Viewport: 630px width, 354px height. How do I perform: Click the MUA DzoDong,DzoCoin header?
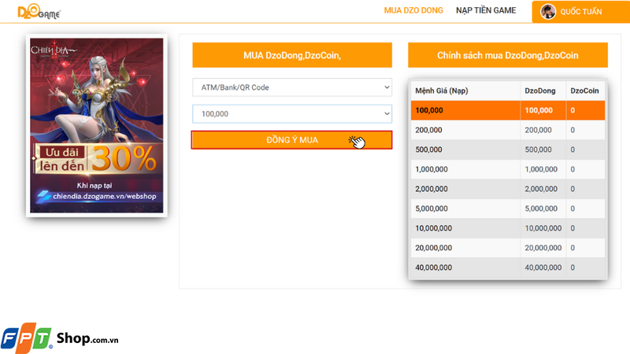point(292,55)
